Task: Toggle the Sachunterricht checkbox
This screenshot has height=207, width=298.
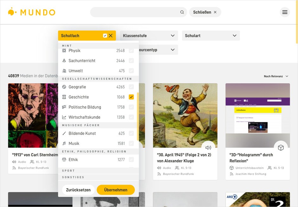Action: pyautogui.click(x=131, y=61)
